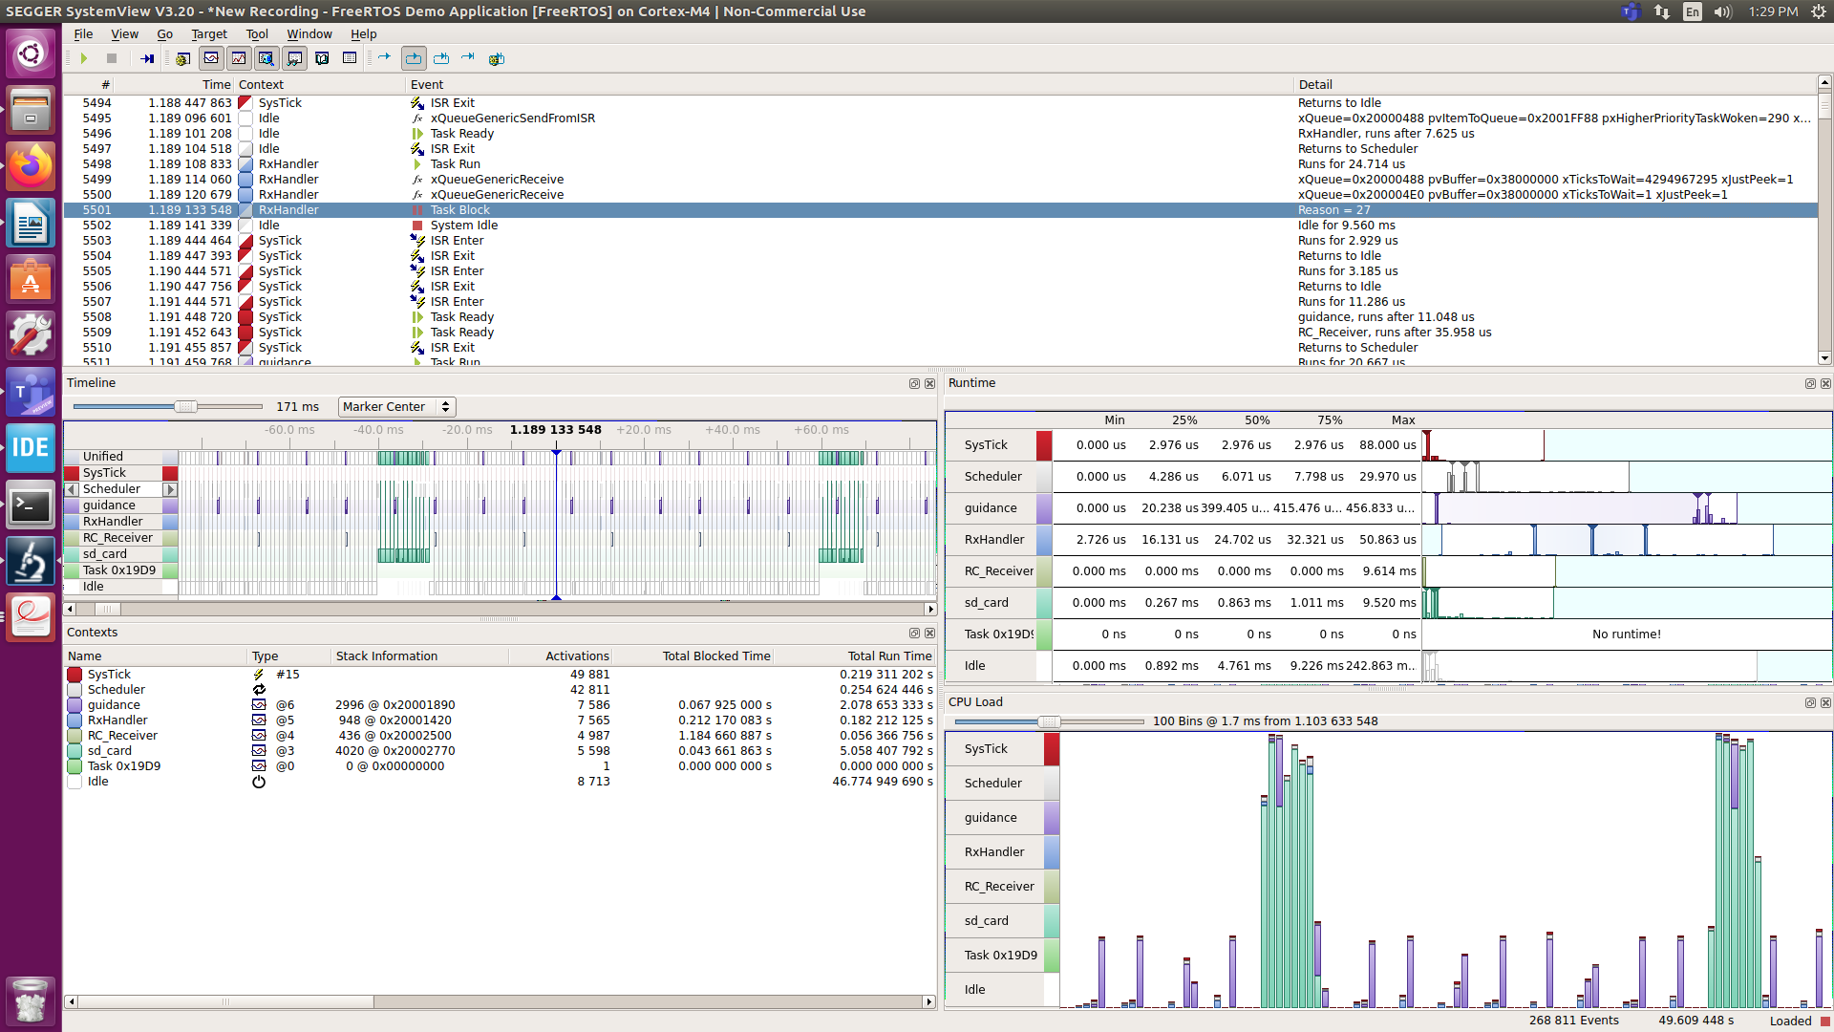Adjust the Timeline zoom slider handle
1834x1032 pixels.
pyautogui.click(x=186, y=407)
